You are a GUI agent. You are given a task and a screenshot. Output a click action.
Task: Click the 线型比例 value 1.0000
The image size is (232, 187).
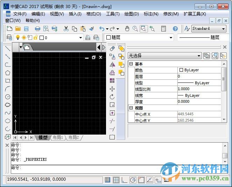(x=199, y=89)
